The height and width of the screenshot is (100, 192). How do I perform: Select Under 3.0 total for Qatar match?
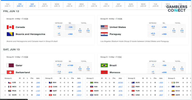tap(88, 68)
